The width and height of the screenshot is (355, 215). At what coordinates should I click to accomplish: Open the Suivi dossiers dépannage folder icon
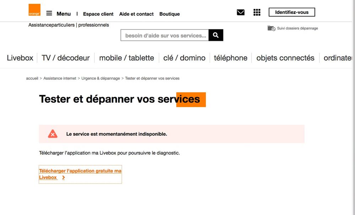[x=271, y=28]
